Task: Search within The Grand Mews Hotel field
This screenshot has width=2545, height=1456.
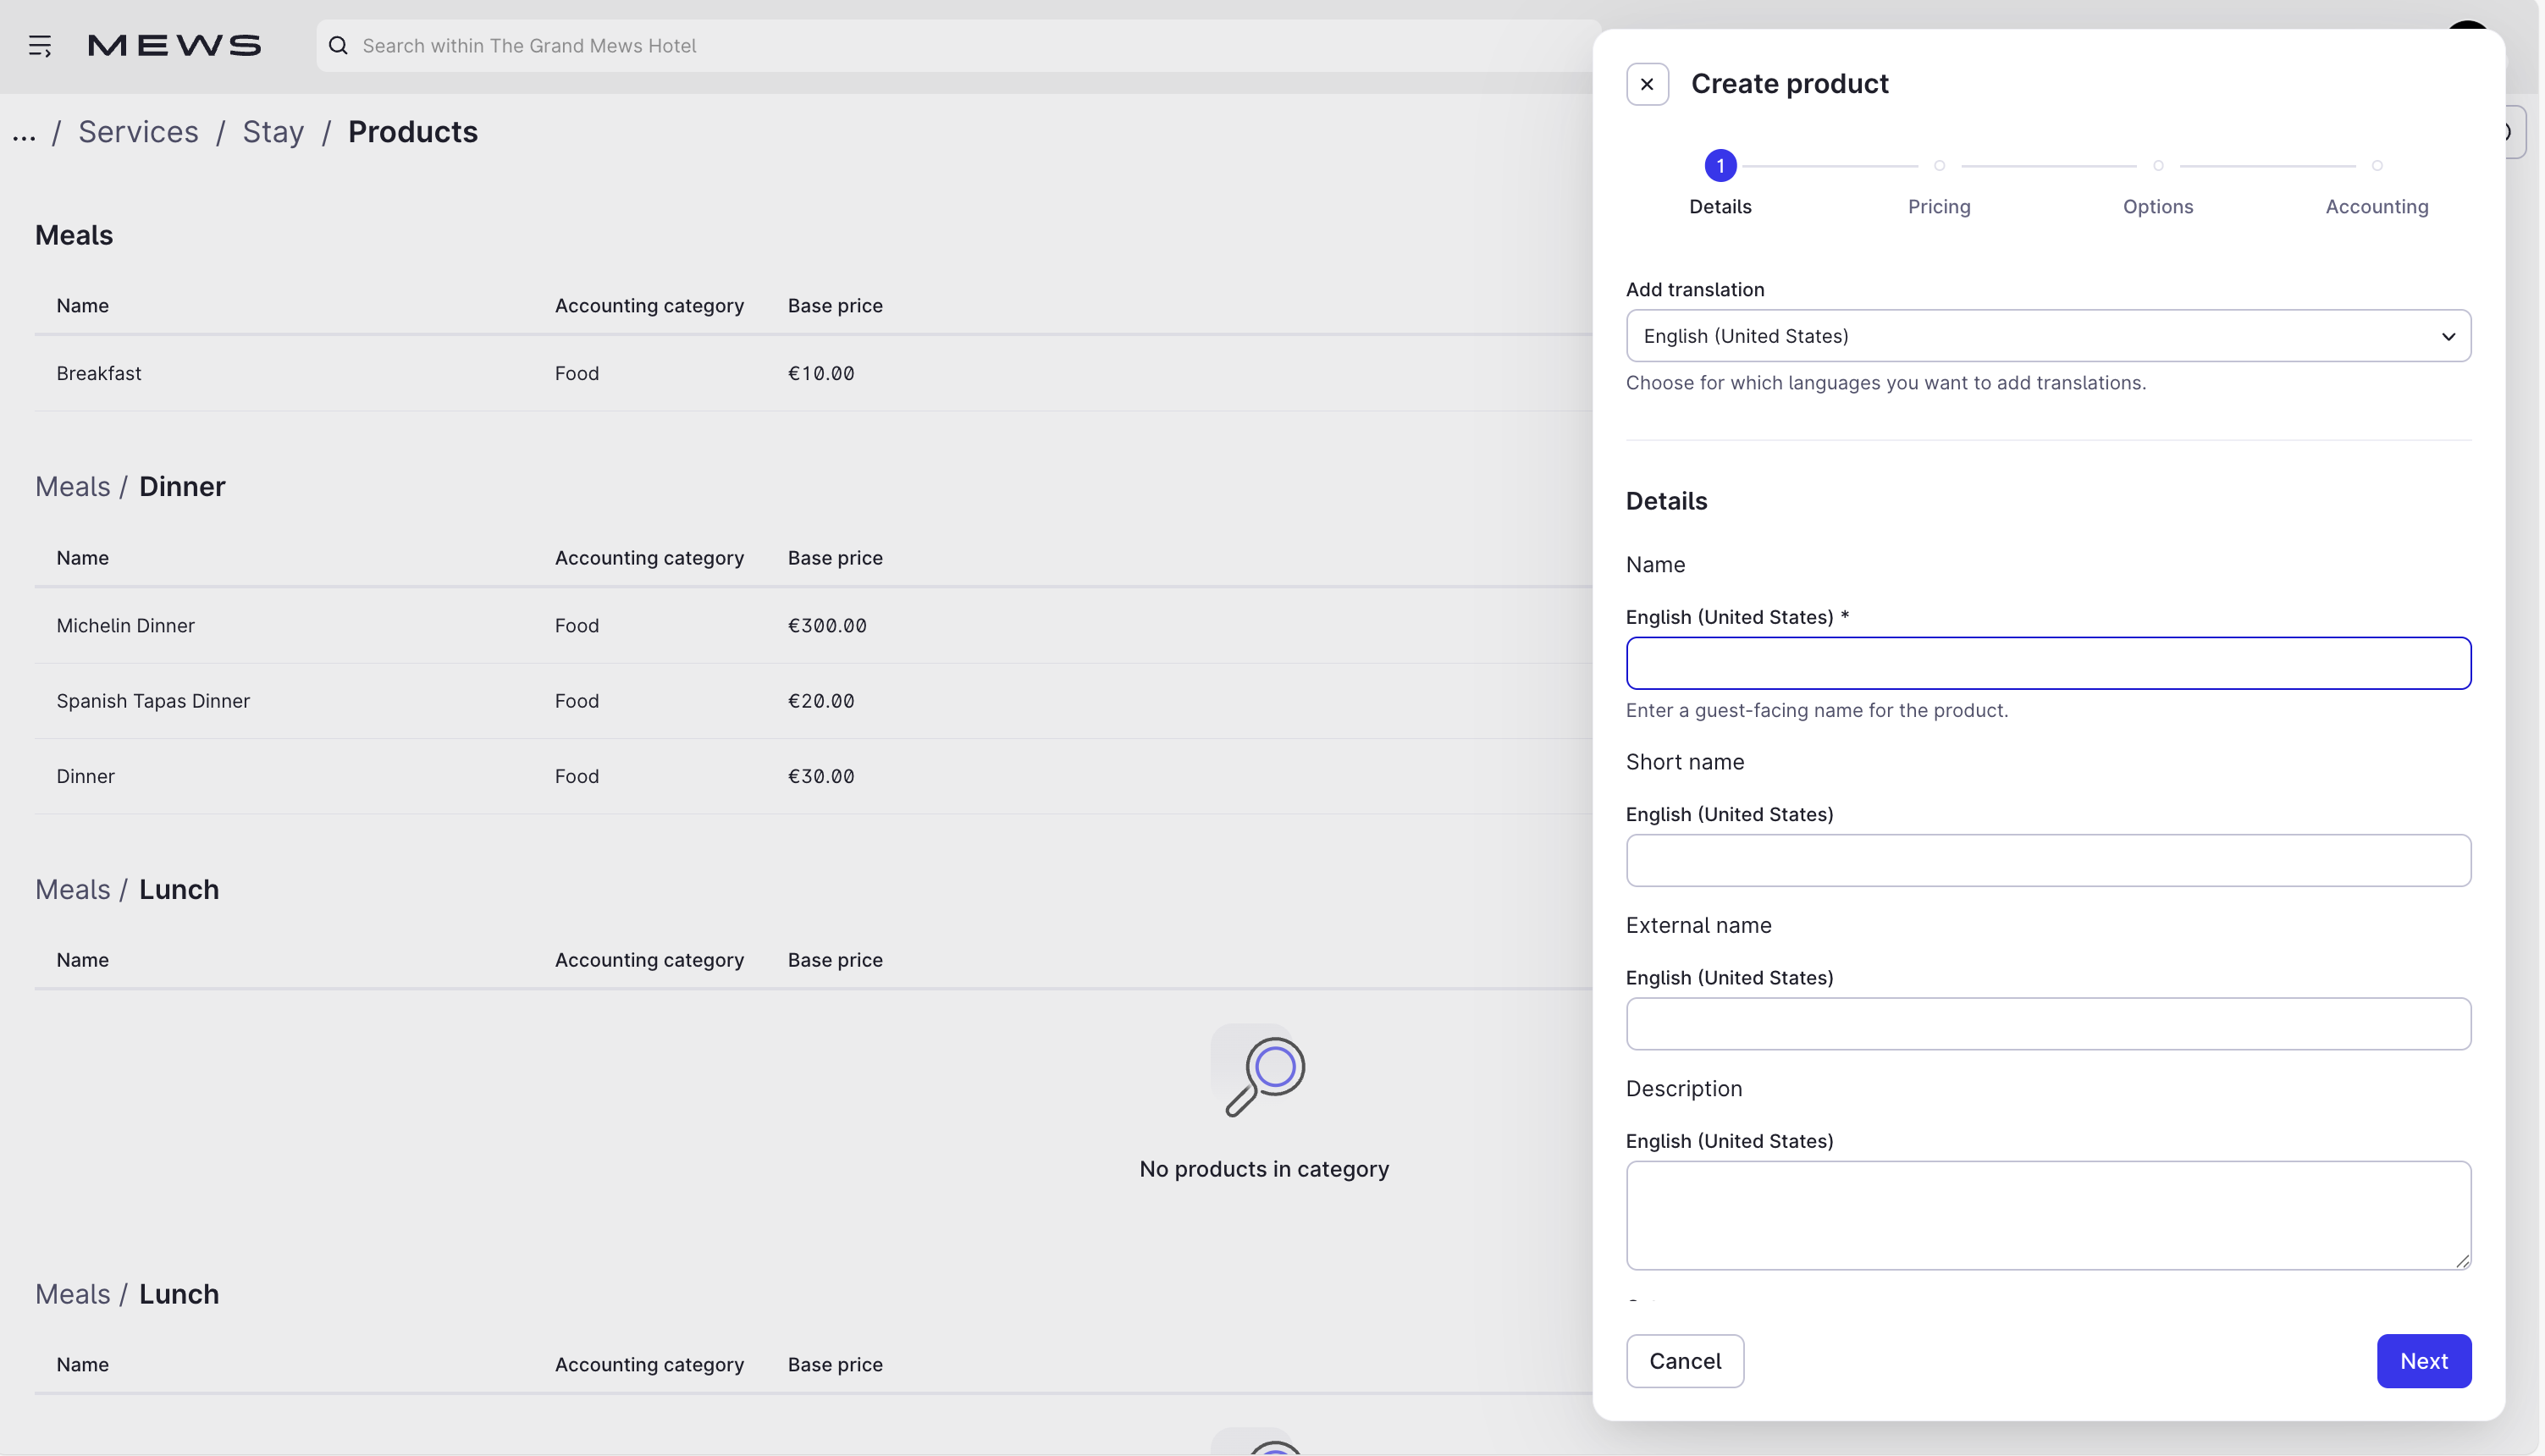Action: tap(960, 46)
